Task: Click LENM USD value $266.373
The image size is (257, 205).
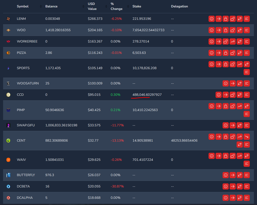Action: click(x=95, y=19)
